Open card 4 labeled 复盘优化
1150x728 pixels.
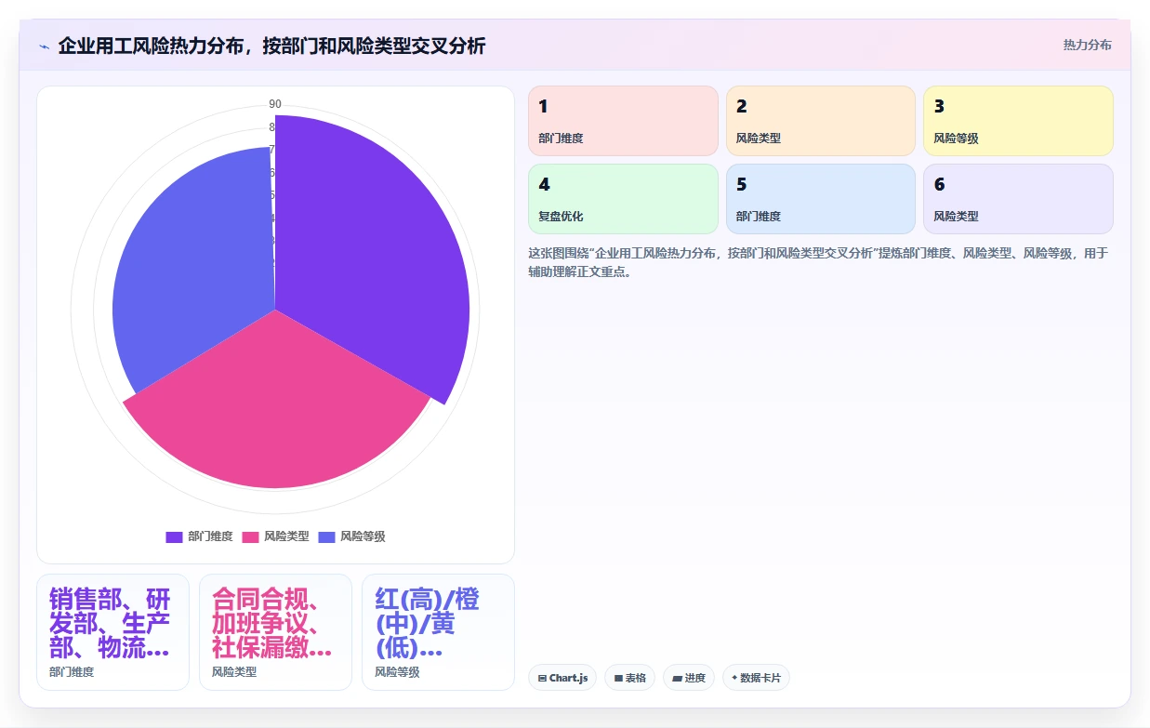pos(623,199)
